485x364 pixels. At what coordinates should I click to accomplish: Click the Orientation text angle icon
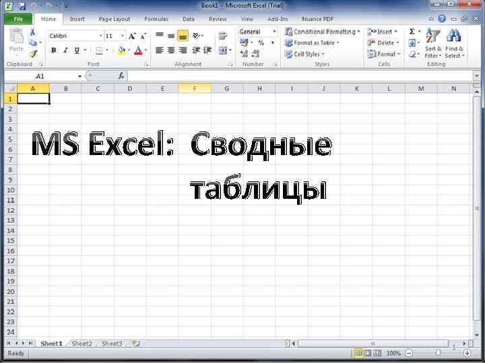196,36
